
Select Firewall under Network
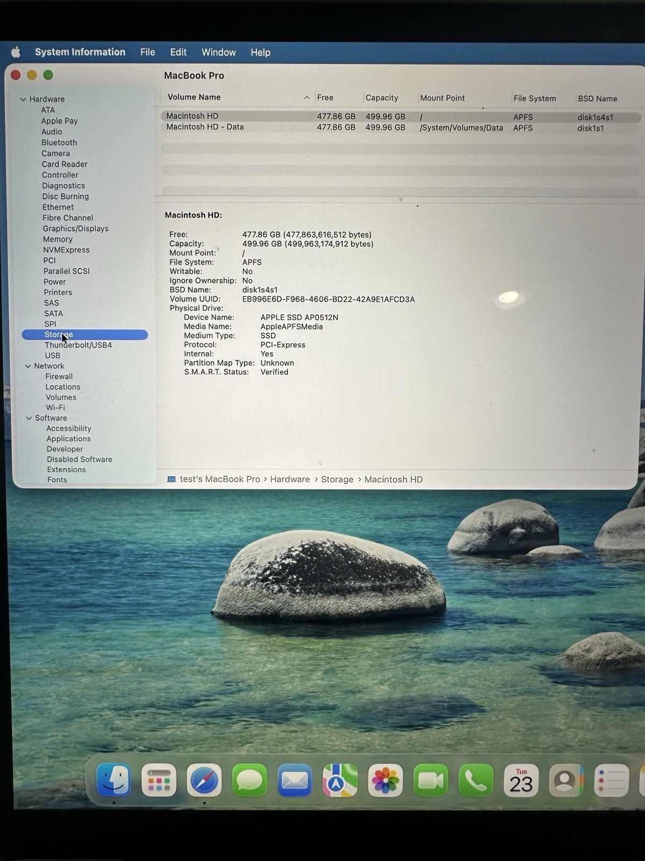coord(59,377)
